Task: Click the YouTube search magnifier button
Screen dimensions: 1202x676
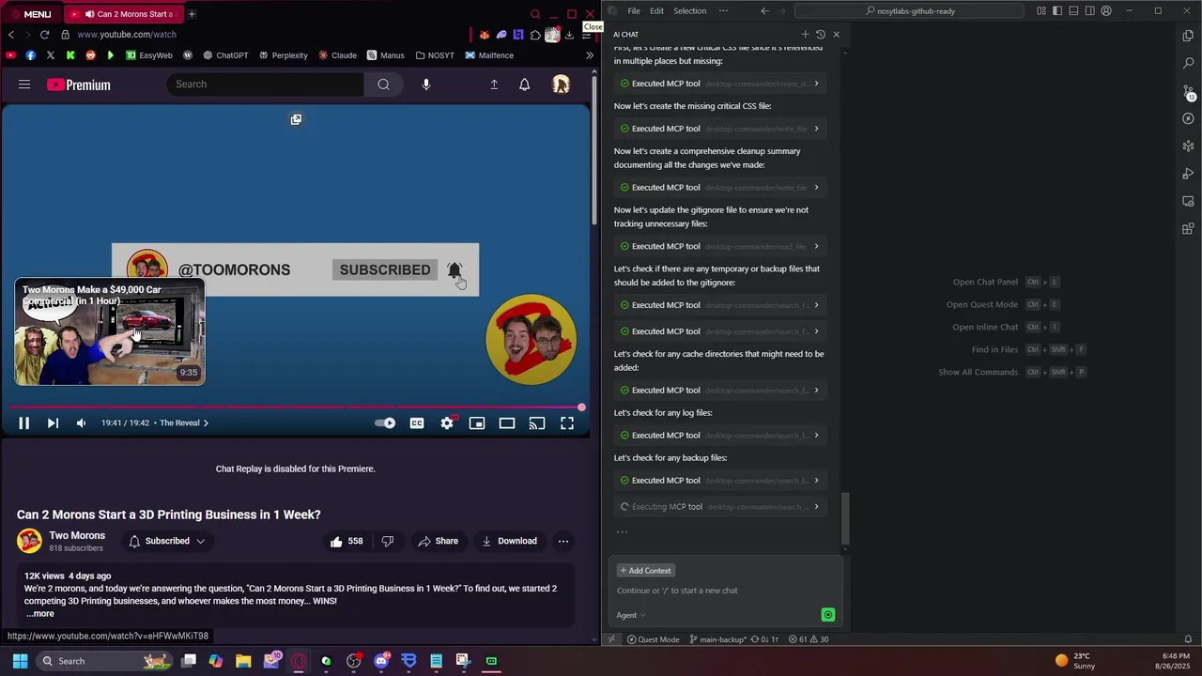Action: [x=383, y=84]
